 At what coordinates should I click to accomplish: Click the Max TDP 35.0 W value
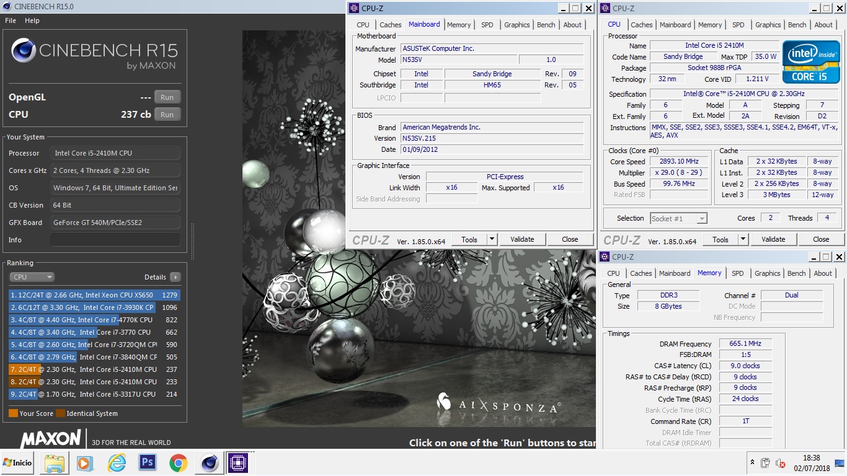click(x=765, y=56)
